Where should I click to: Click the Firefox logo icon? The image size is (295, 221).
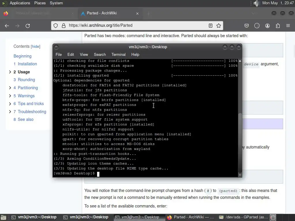tap(6, 13)
